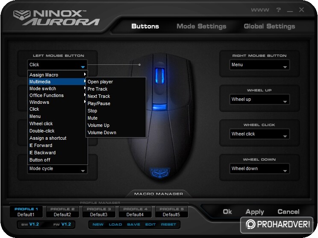The height and width of the screenshot is (238, 318).
Task: Select Open player multimedia option
Action: coord(116,82)
